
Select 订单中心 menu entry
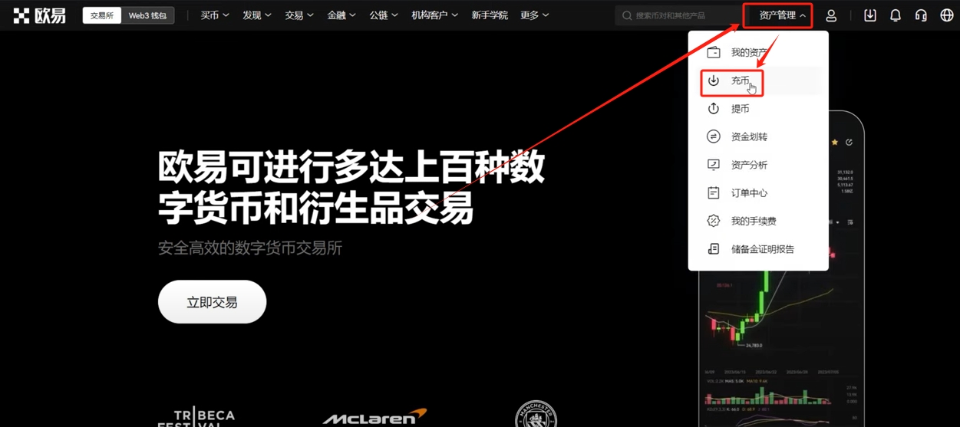[x=757, y=192]
